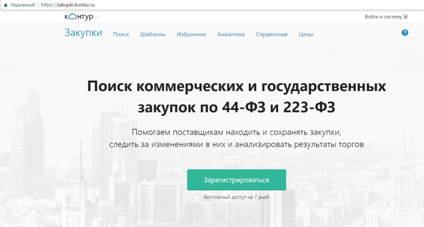
Task: View the Цены page
Action: 306,34
